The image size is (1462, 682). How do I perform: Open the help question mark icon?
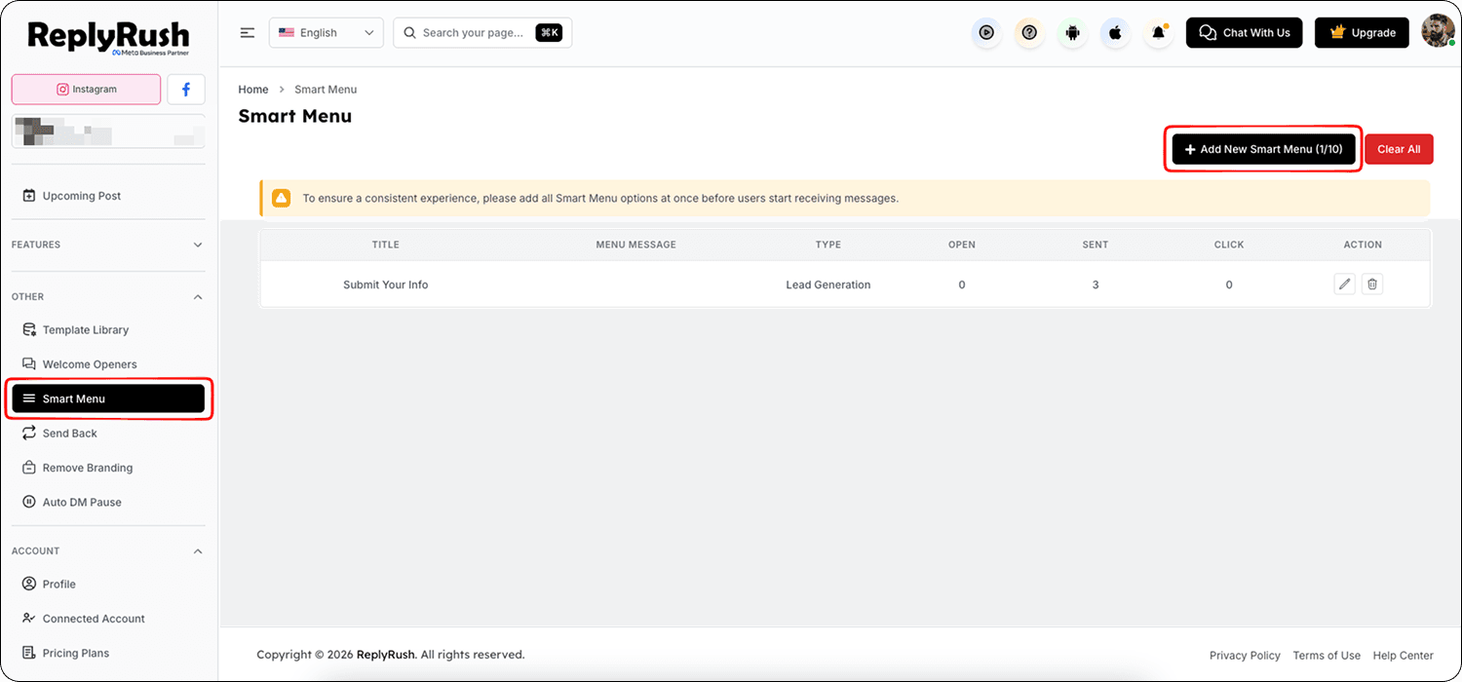tap(1029, 33)
